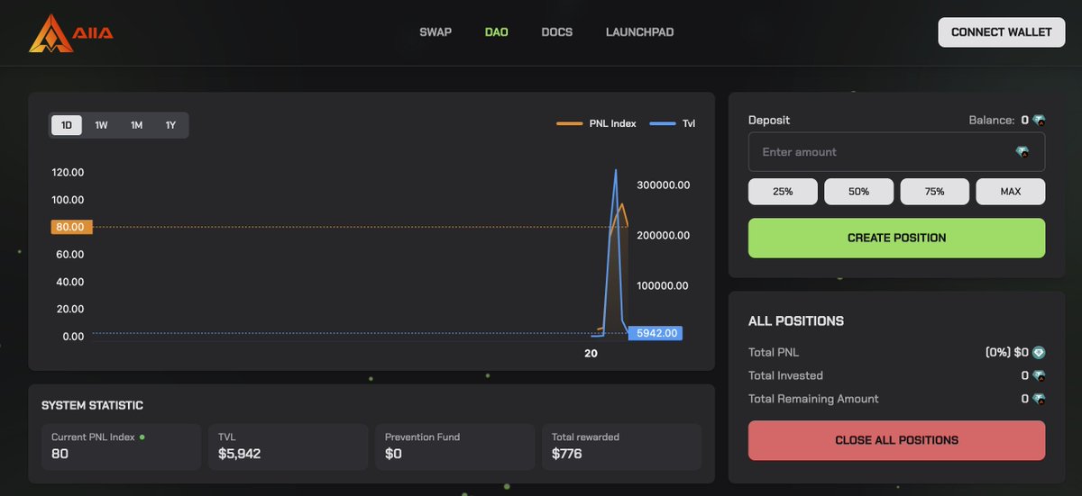The height and width of the screenshot is (496, 1082).
Task: Click the AIIA logo in the header
Action: [71, 32]
